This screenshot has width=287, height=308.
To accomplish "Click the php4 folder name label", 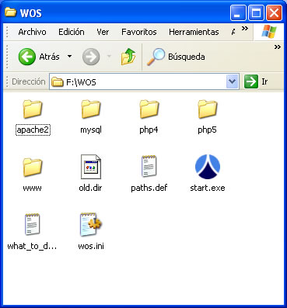I will [x=149, y=130].
